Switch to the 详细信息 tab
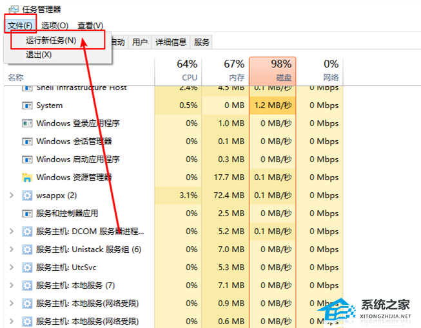This screenshot has width=421, height=328. pos(170,42)
